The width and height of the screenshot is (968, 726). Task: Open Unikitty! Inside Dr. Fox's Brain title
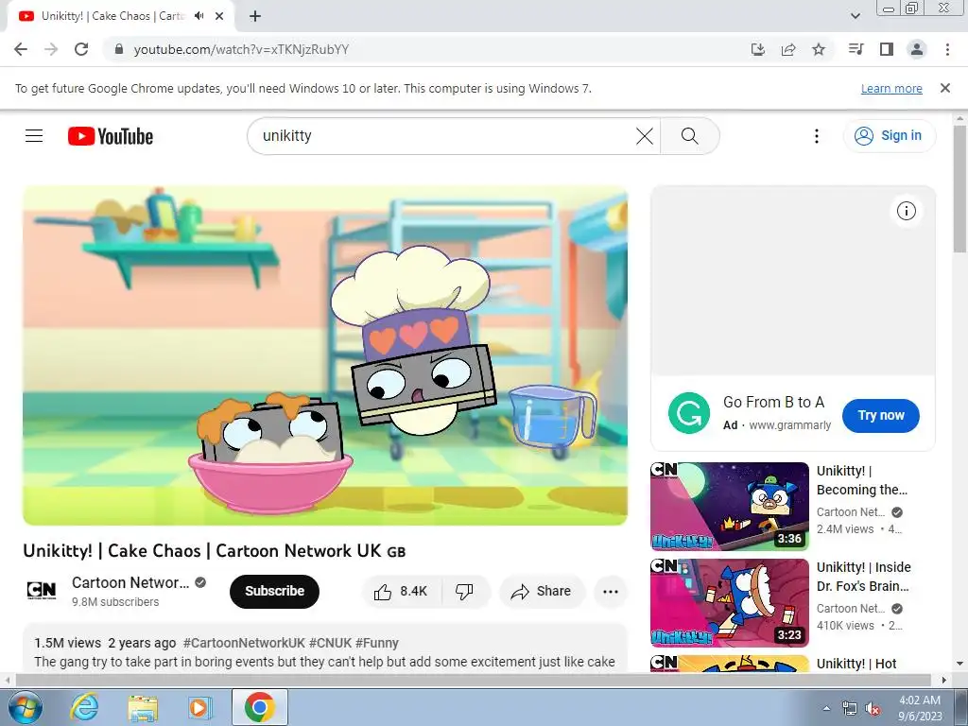click(864, 577)
